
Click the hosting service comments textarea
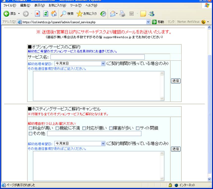tap(99, 166)
